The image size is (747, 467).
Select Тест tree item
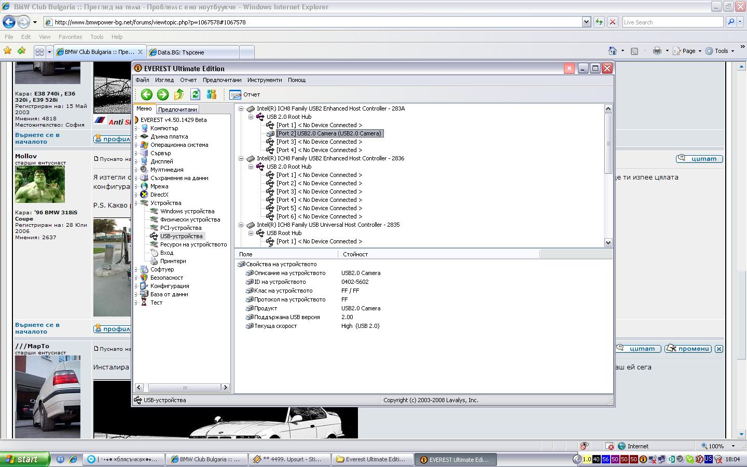156,303
